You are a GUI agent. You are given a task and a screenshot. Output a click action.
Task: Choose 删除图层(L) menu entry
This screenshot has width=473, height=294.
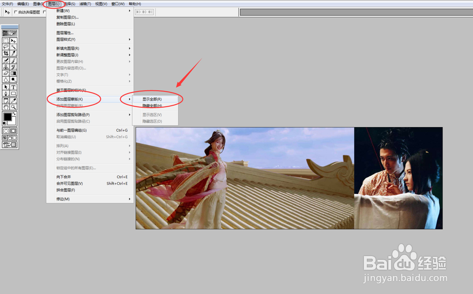90,24
